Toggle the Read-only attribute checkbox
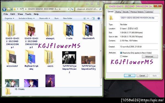 [x=121, y=53]
